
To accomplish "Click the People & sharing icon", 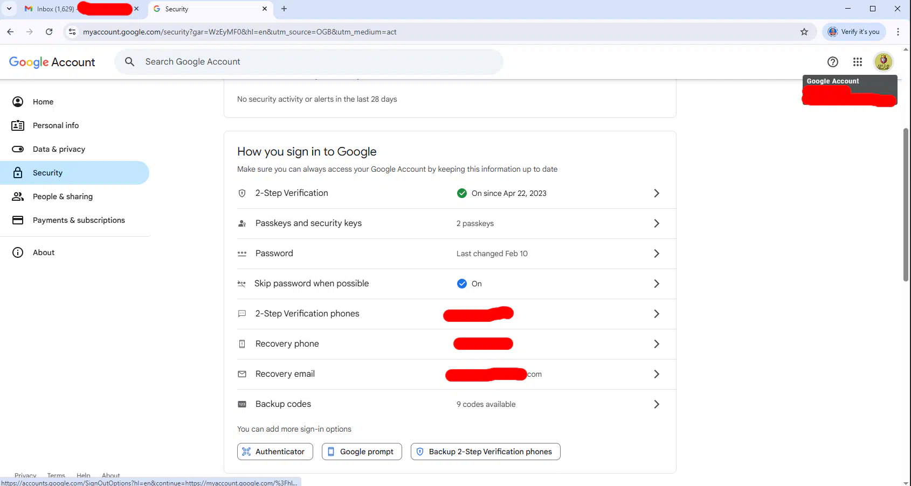I will click(x=18, y=196).
